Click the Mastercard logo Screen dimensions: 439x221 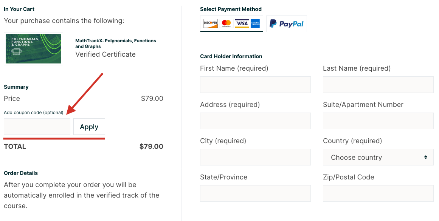coord(226,23)
